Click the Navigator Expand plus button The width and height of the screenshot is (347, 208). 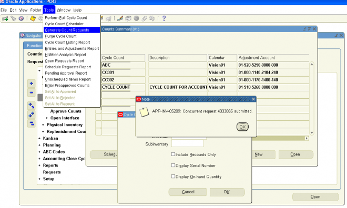point(32,84)
